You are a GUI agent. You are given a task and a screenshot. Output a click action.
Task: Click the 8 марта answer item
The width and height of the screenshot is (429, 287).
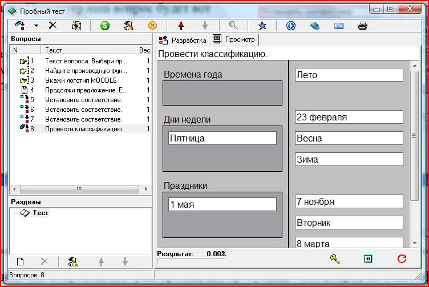pyautogui.click(x=349, y=242)
